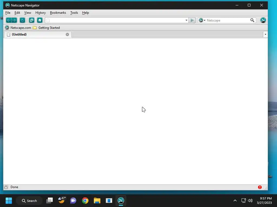The width and height of the screenshot is (277, 207).
Task: Open the list all tabs dropdown
Action: 265,34
